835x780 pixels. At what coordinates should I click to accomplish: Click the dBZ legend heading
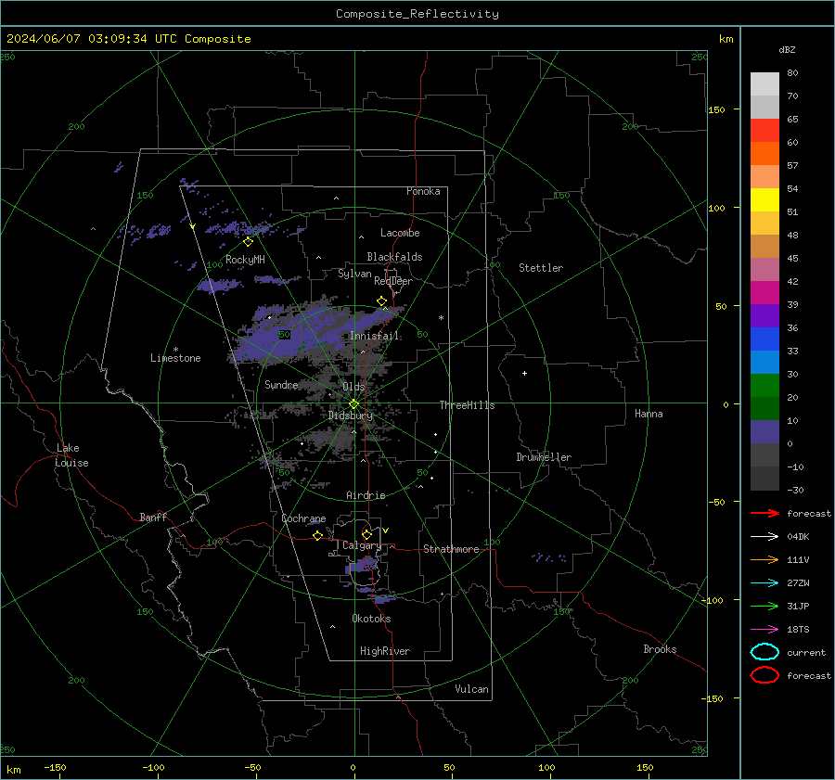(x=787, y=49)
